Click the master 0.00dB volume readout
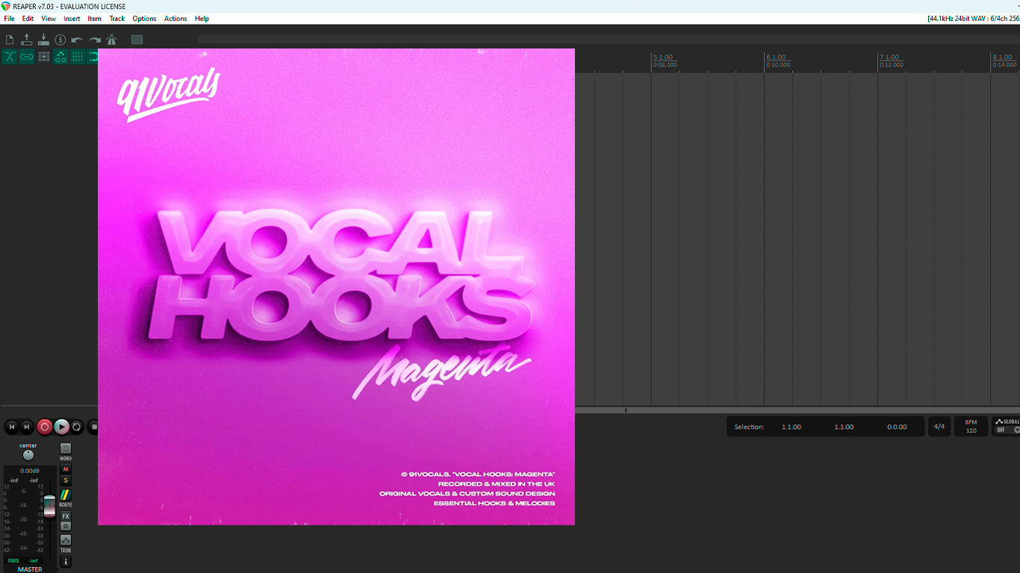 [x=30, y=471]
